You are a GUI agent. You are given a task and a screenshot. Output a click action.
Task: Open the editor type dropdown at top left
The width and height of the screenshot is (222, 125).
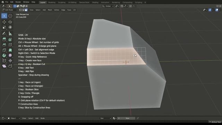tap(4, 6)
